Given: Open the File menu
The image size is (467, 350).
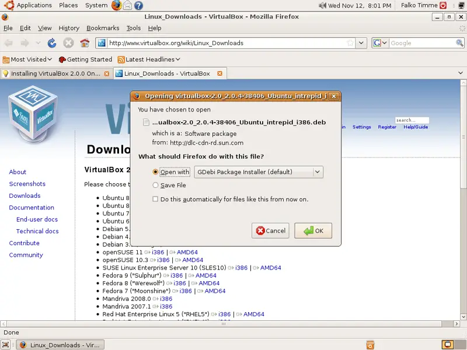Looking at the screenshot, I should pyautogui.click(x=8, y=28).
